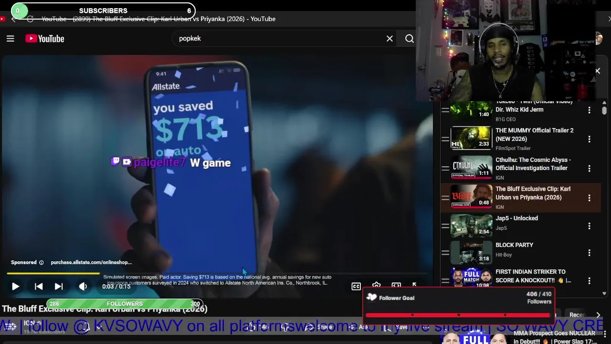The width and height of the screenshot is (611, 344).
Task: Play the paused Allstate ad
Action: coord(15,286)
